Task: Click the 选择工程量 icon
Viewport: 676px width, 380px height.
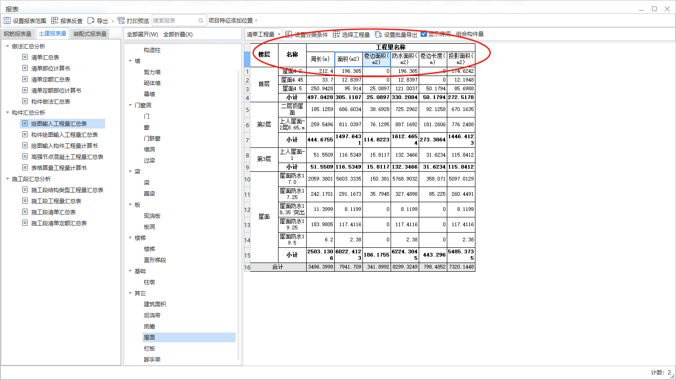Action: 336,34
